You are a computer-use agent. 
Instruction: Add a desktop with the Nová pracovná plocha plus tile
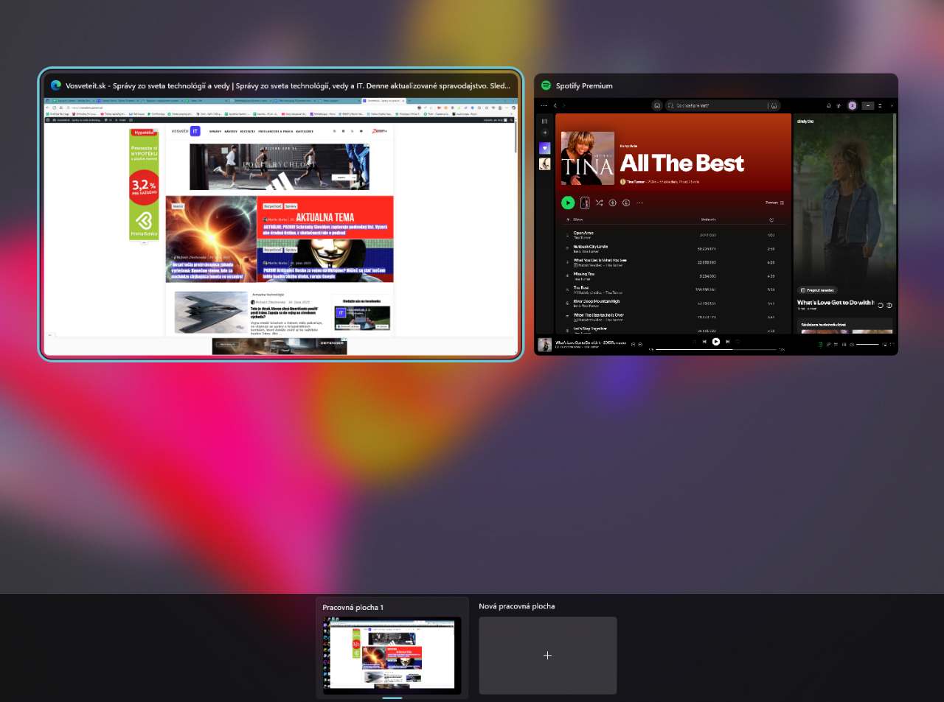click(548, 656)
